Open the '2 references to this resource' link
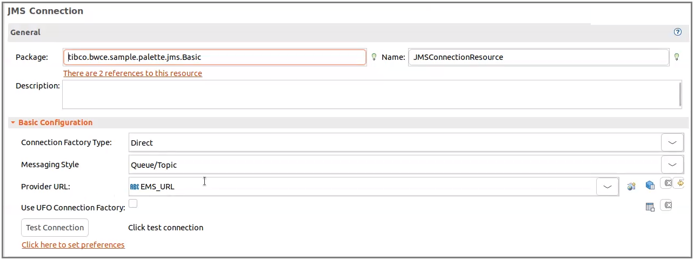The image size is (694, 260). tap(132, 73)
